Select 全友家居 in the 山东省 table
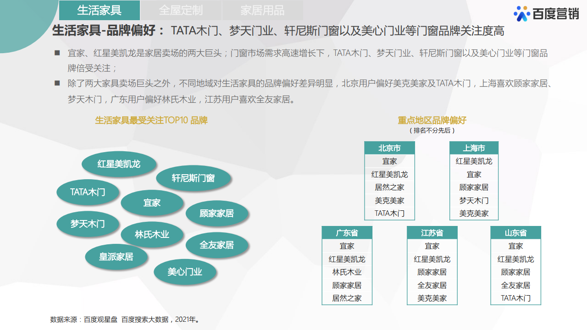Image resolution: width=587 pixels, height=330 pixels. [515, 285]
